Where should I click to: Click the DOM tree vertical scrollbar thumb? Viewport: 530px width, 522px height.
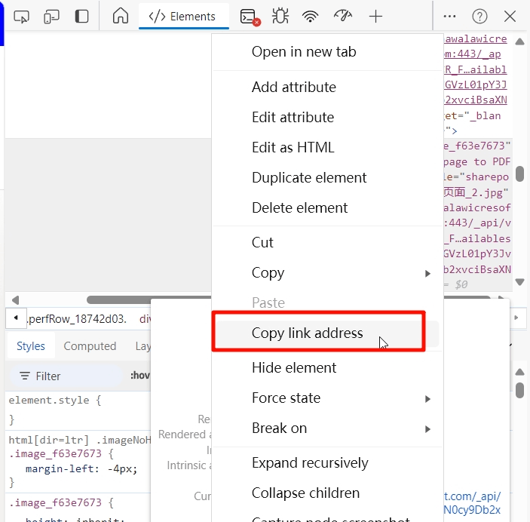point(520,174)
